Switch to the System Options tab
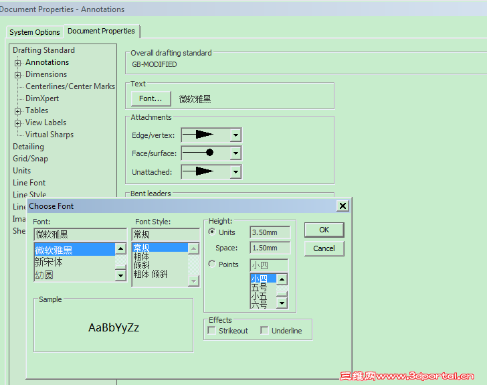This screenshot has width=487, height=385. click(35, 32)
